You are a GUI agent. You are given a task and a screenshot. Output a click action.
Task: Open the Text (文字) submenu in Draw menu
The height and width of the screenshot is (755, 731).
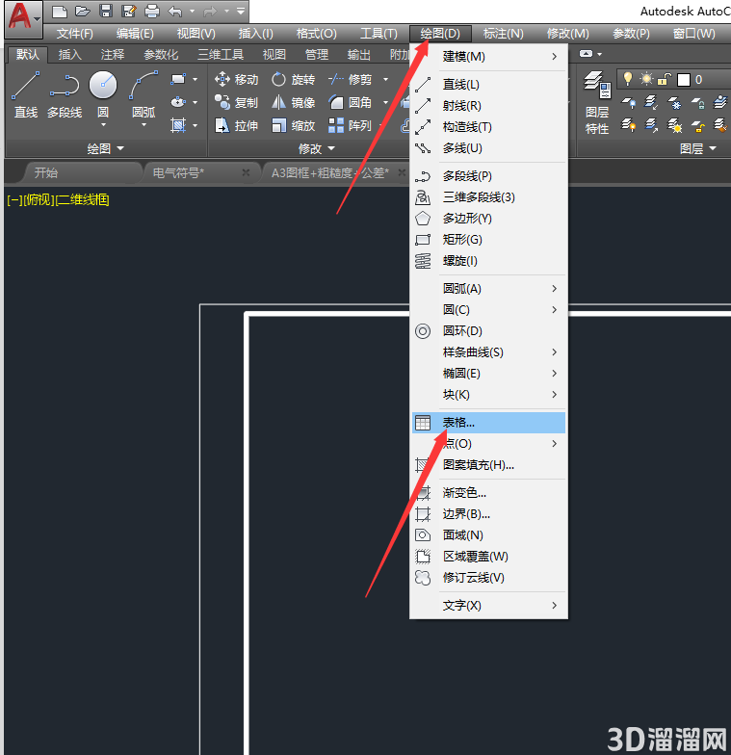point(489,606)
